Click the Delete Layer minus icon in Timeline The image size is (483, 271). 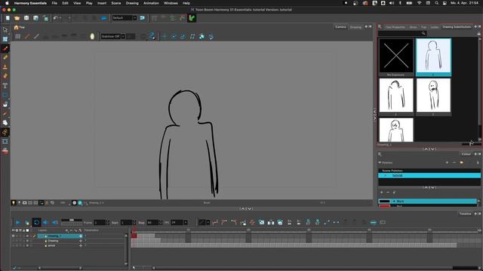click(x=71, y=230)
